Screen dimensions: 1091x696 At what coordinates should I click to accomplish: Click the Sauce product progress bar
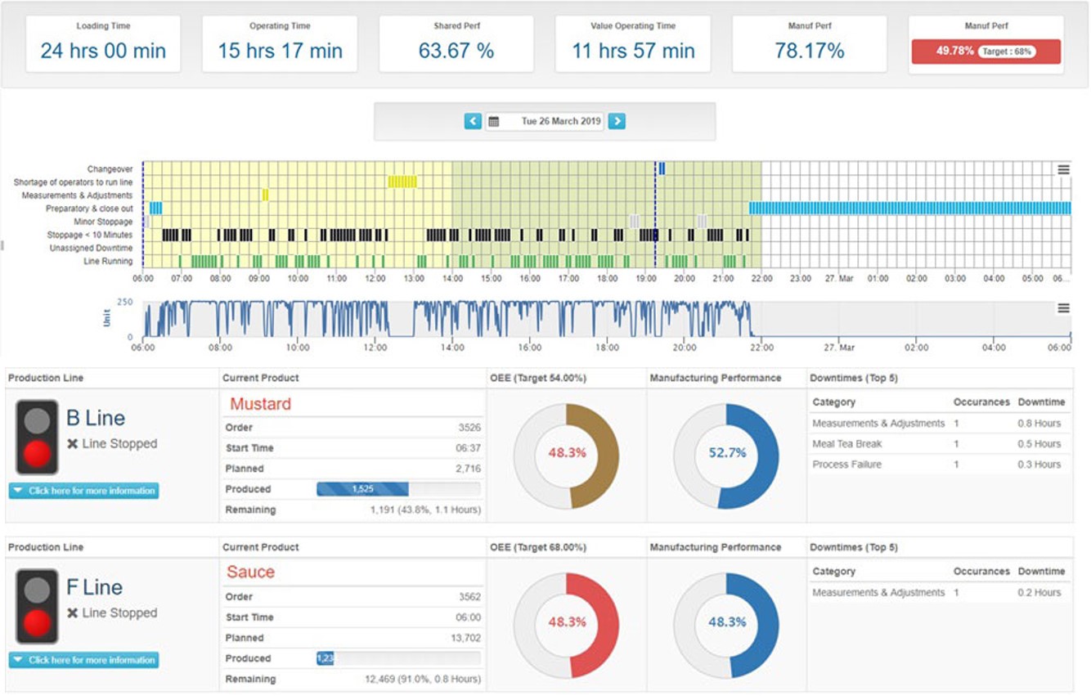[x=397, y=658]
